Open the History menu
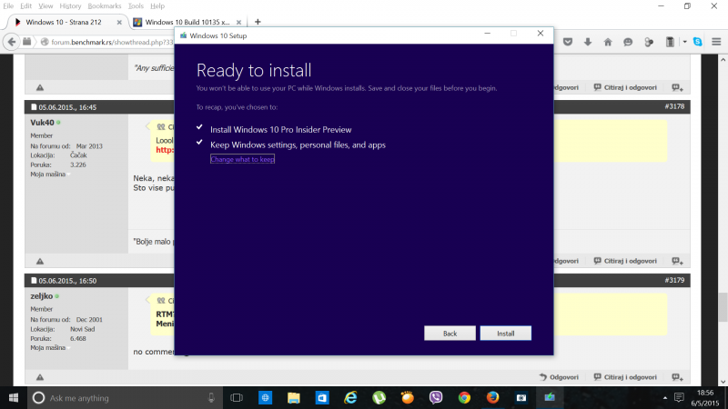 (70, 6)
